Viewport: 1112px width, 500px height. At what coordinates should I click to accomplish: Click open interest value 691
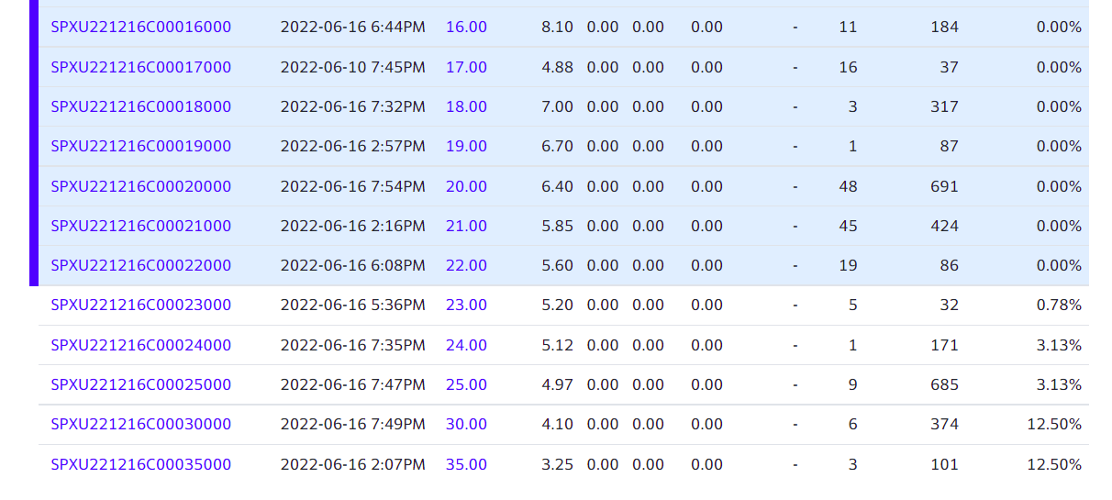pyautogui.click(x=944, y=186)
